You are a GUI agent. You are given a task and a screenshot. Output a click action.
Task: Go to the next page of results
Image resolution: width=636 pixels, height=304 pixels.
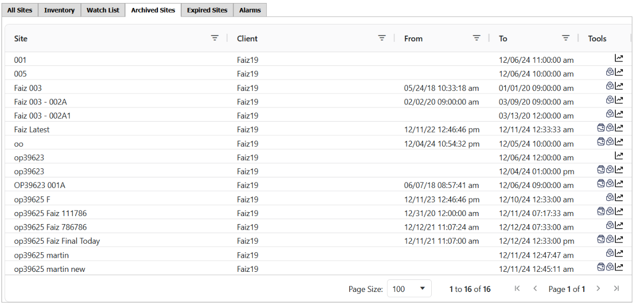(598, 289)
